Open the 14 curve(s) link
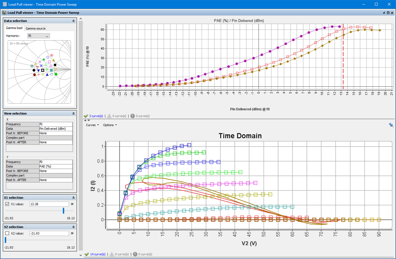The height and width of the screenshot is (259, 396). (x=98, y=254)
